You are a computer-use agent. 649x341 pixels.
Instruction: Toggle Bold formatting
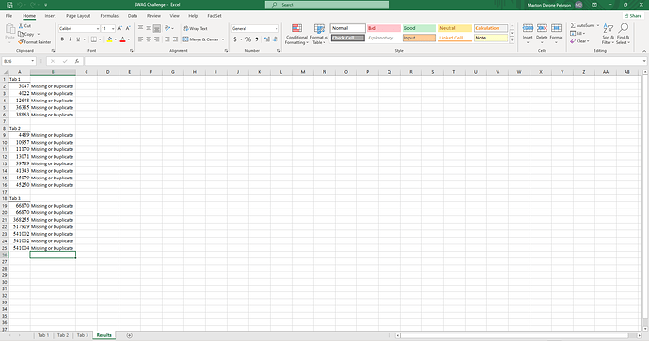tap(62, 39)
